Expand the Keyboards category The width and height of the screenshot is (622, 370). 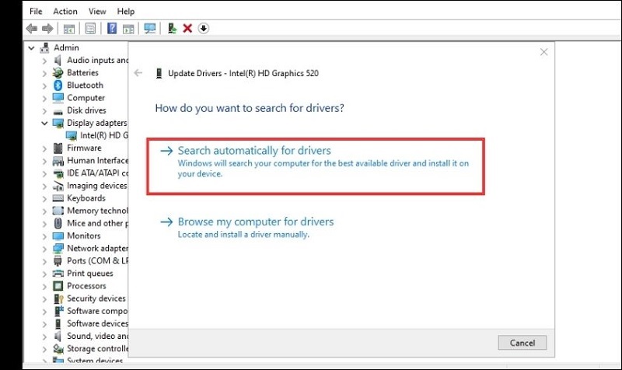(x=44, y=198)
